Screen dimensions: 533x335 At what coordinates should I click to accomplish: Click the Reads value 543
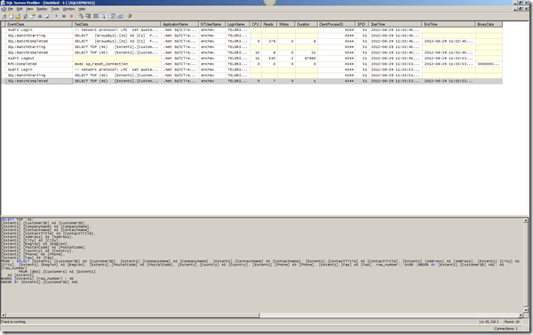point(272,58)
